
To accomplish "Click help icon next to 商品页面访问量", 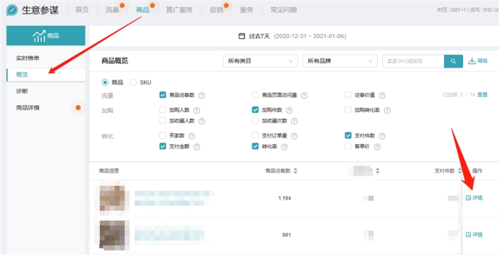I will click(x=304, y=95).
